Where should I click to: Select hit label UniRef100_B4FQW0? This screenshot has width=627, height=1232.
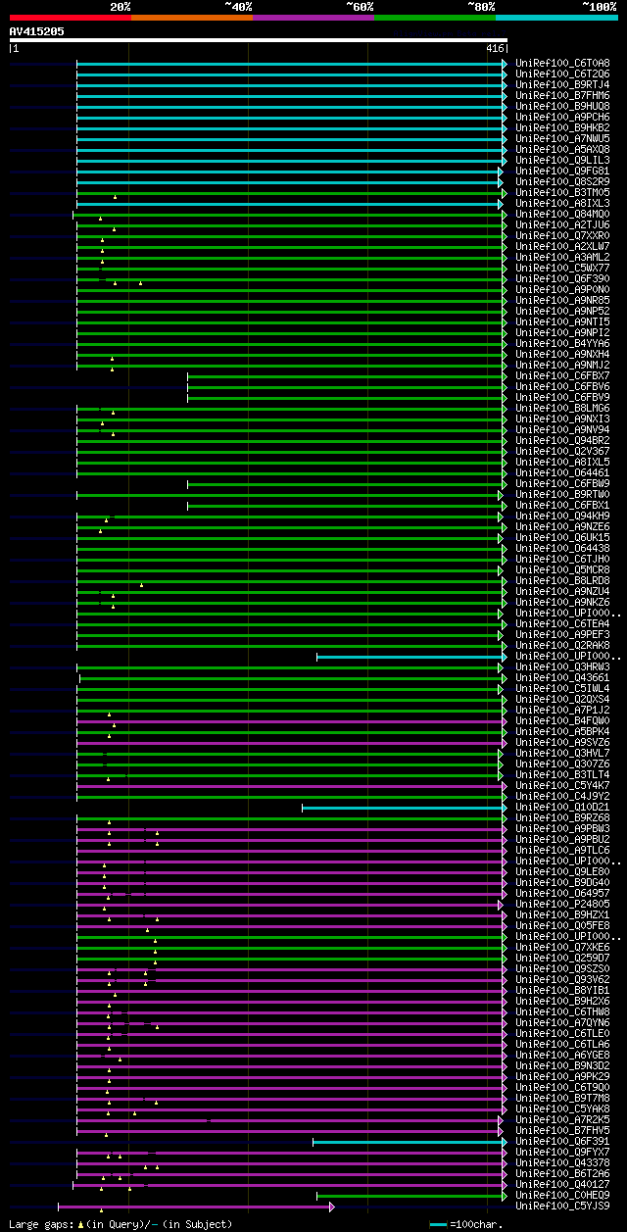pos(562,721)
